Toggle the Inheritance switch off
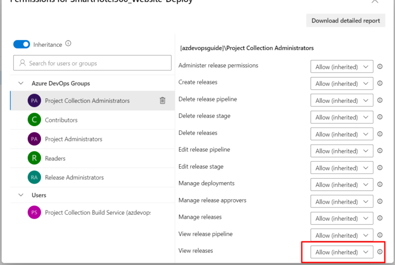The image size is (395, 265). pyautogui.click(x=22, y=45)
